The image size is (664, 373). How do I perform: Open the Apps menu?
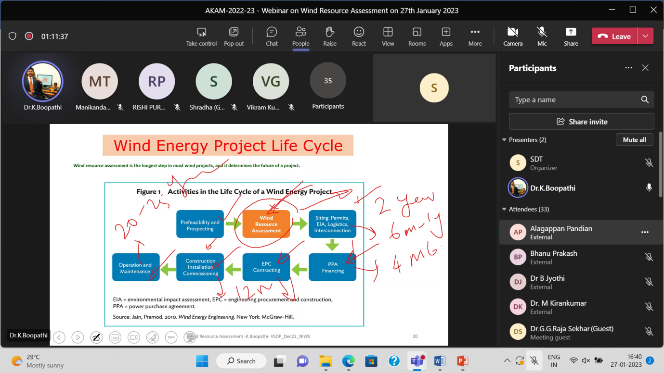446,37
